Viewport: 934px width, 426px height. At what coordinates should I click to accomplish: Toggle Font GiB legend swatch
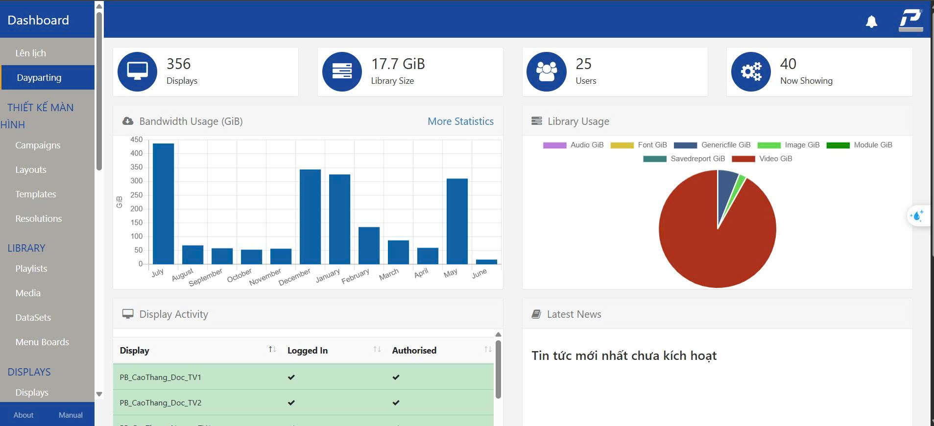click(x=622, y=145)
